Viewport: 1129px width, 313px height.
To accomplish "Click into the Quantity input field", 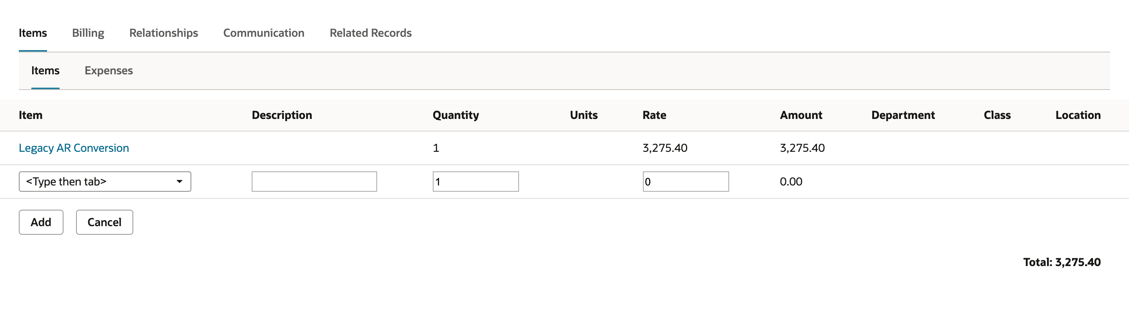I will (476, 182).
